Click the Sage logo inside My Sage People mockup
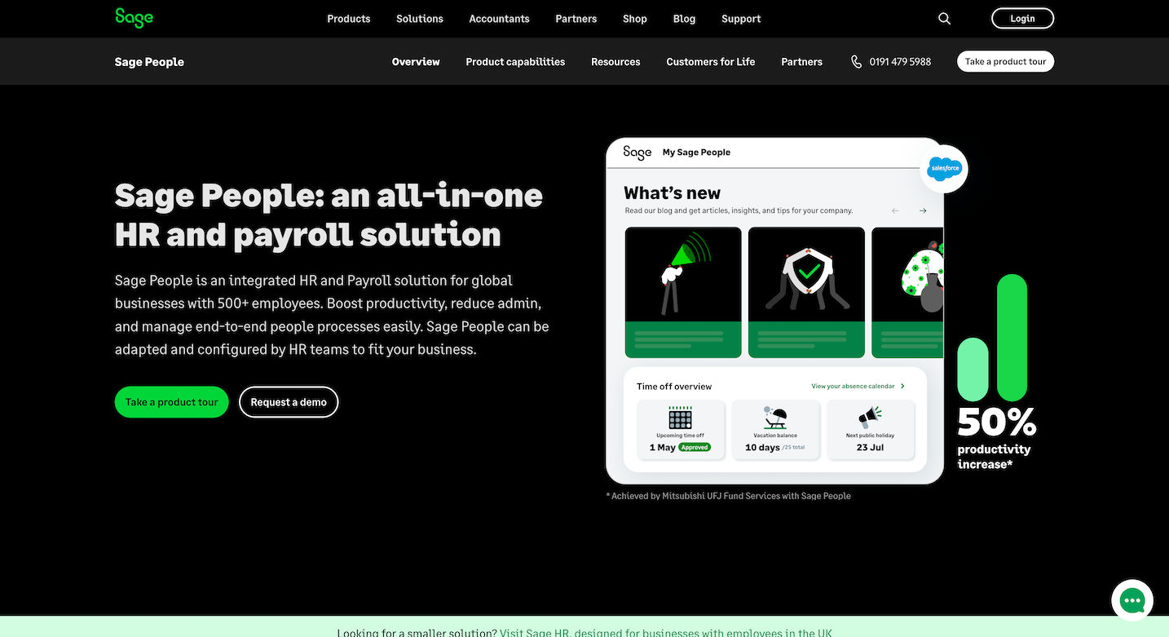The width and height of the screenshot is (1169, 637). 637,153
